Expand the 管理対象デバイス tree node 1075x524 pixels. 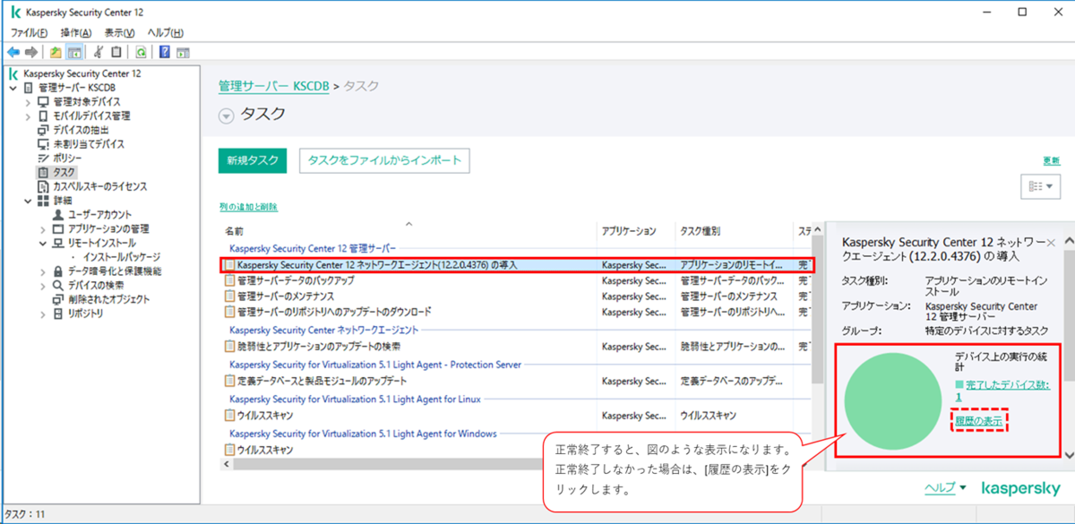pos(29,102)
